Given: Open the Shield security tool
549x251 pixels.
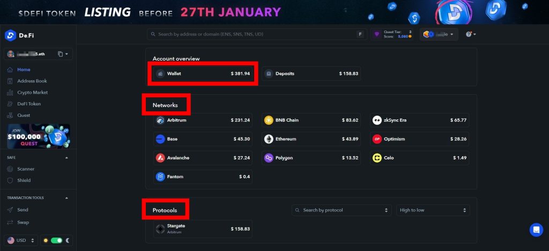Looking at the screenshot, I should (x=24, y=180).
